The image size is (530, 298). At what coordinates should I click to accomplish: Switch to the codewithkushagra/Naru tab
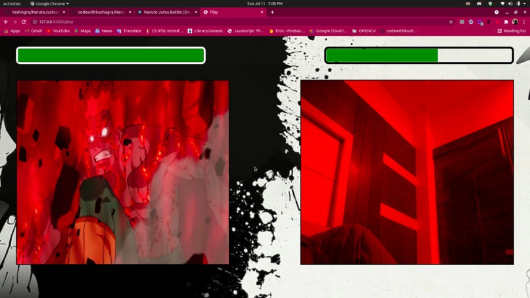(101, 12)
